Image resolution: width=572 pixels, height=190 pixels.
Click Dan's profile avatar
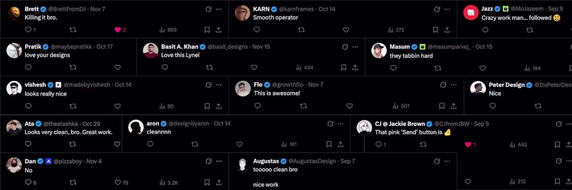coord(14,165)
